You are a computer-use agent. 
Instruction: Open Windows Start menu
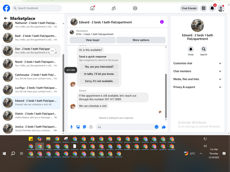(x=4, y=154)
